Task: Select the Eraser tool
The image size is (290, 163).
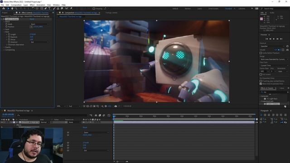Action: [62, 9]
